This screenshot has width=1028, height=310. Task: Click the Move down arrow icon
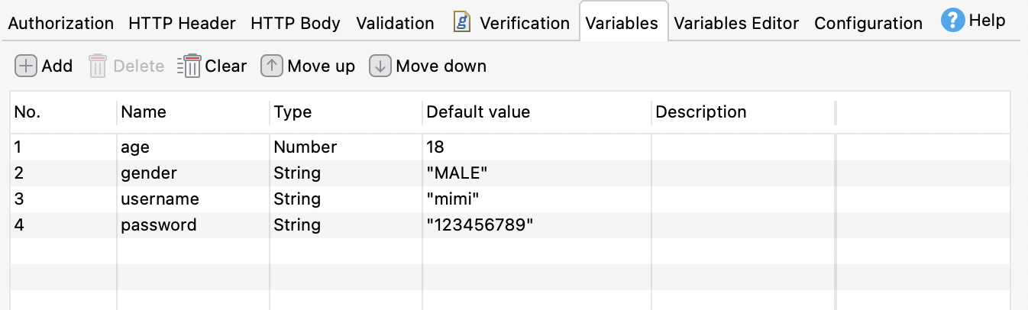click(380, 66)
